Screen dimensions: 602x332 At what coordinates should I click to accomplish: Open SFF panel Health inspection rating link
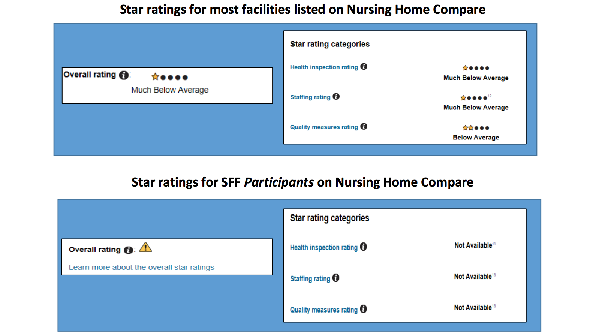point(324,247)
